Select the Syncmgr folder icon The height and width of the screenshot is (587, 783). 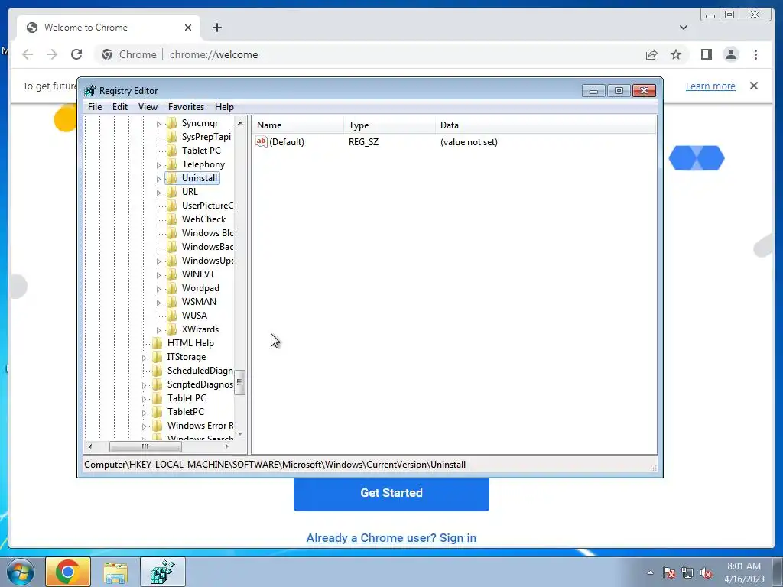(172, 123)
